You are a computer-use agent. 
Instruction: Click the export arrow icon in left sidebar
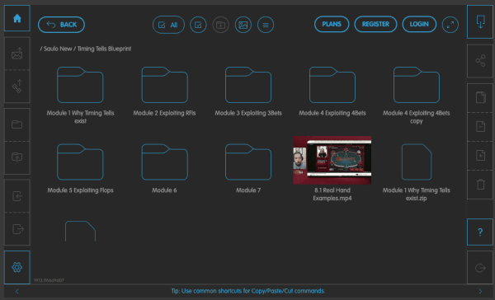pos(17,228)
